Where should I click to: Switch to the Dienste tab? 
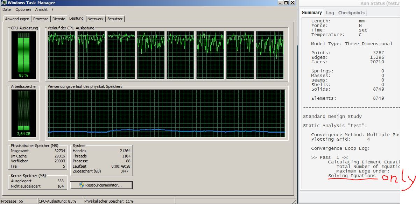(x=59, y=19)
